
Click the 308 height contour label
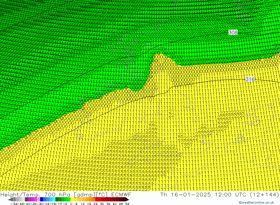pos(233,32)
